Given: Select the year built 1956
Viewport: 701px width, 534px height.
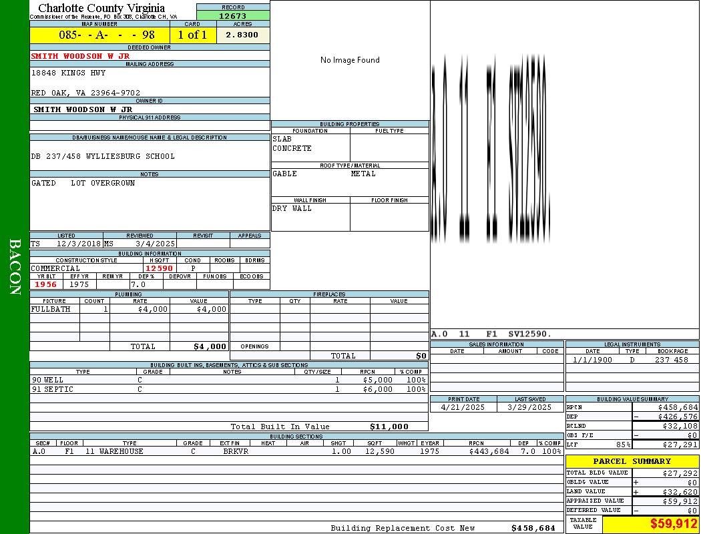Looking at the screenshot, I should (x=45, y=284).
